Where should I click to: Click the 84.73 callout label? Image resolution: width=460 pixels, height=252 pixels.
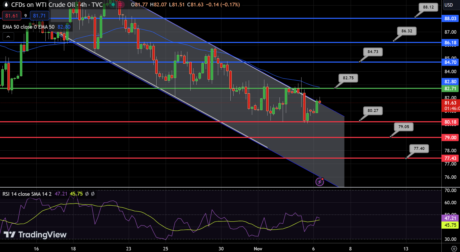click(x=373, y=52)
